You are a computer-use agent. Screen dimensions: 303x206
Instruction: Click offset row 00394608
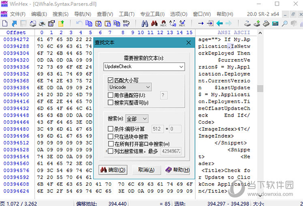point(16,184)
